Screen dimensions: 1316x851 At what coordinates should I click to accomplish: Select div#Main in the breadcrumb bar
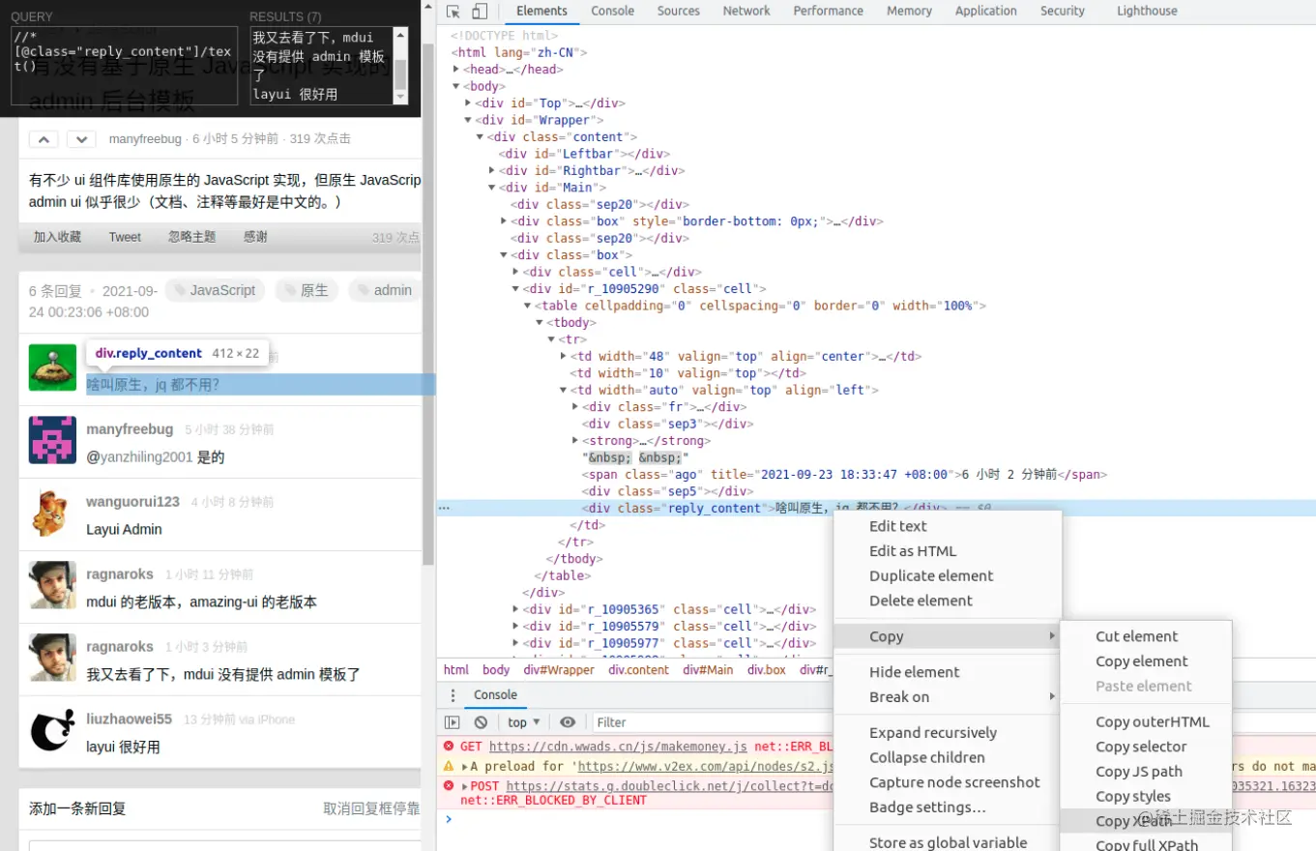click(708, 669)
